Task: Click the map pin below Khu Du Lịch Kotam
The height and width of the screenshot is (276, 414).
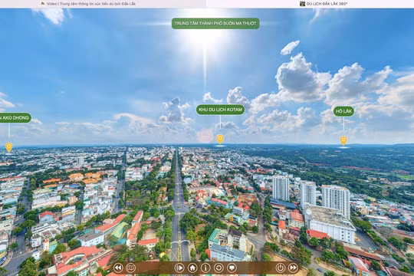Action: [x=220, y=139]
